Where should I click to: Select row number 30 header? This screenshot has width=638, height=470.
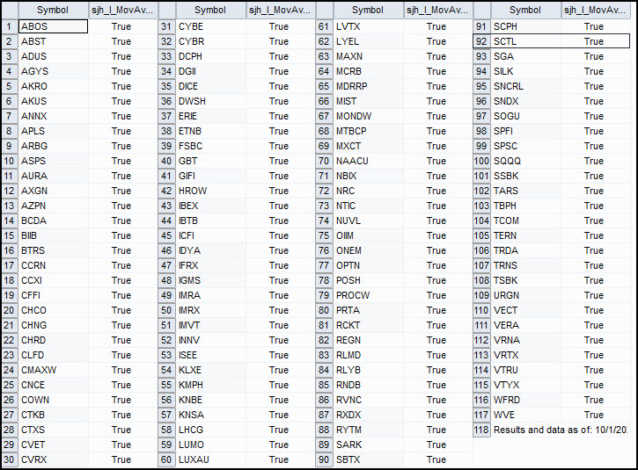tap(10, 459)
